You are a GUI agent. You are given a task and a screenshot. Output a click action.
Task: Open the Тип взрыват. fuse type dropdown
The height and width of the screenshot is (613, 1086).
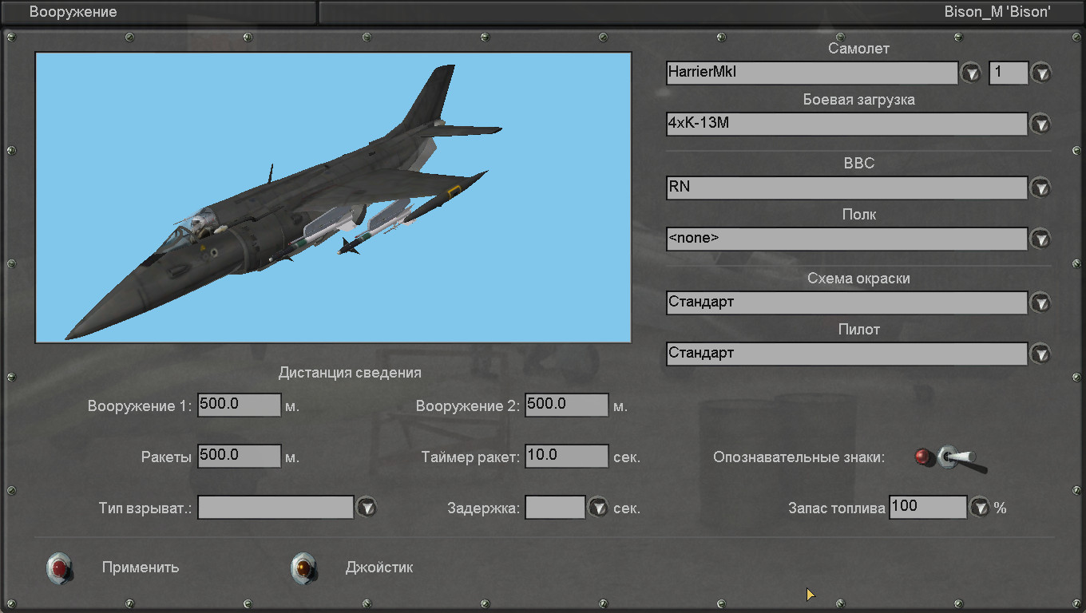coord(366,508)
